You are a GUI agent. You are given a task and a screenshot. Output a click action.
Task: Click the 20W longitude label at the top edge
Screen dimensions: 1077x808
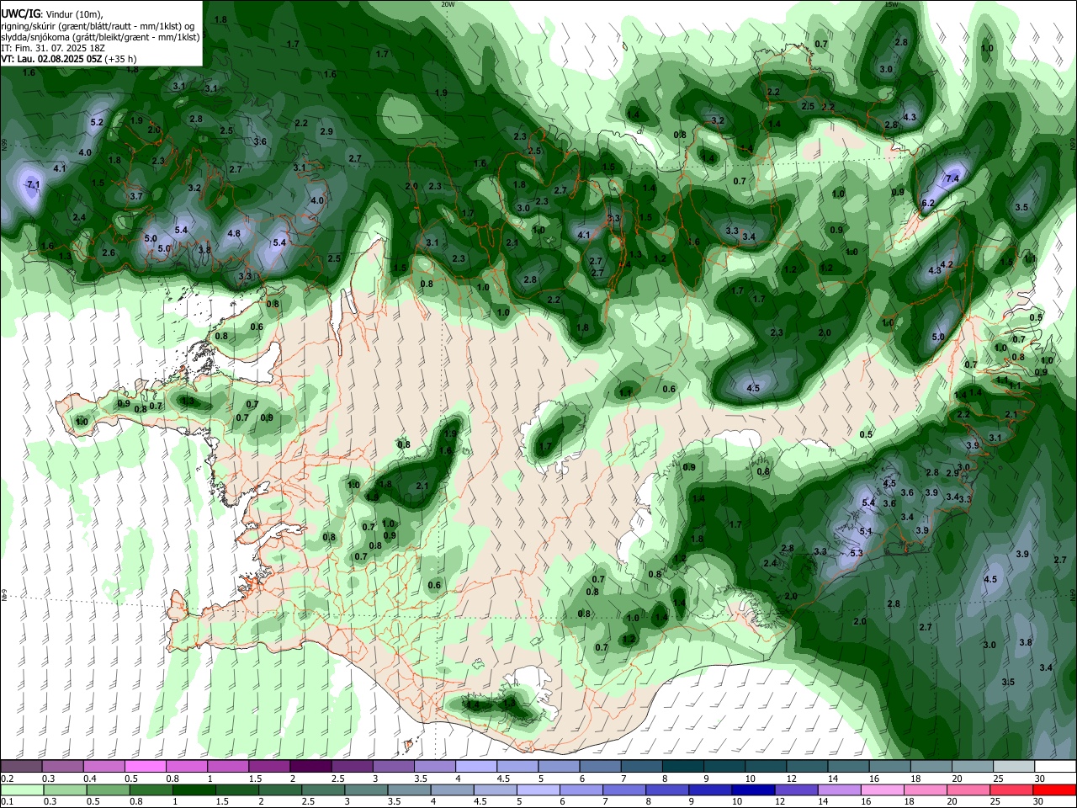coord(448,4)
